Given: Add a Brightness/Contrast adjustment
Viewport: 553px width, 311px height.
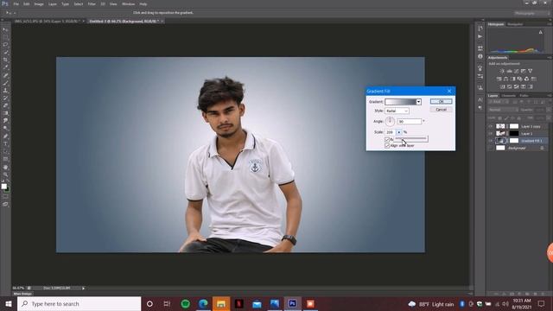Looking at the screenshot, I should click(x=502, y=71).
